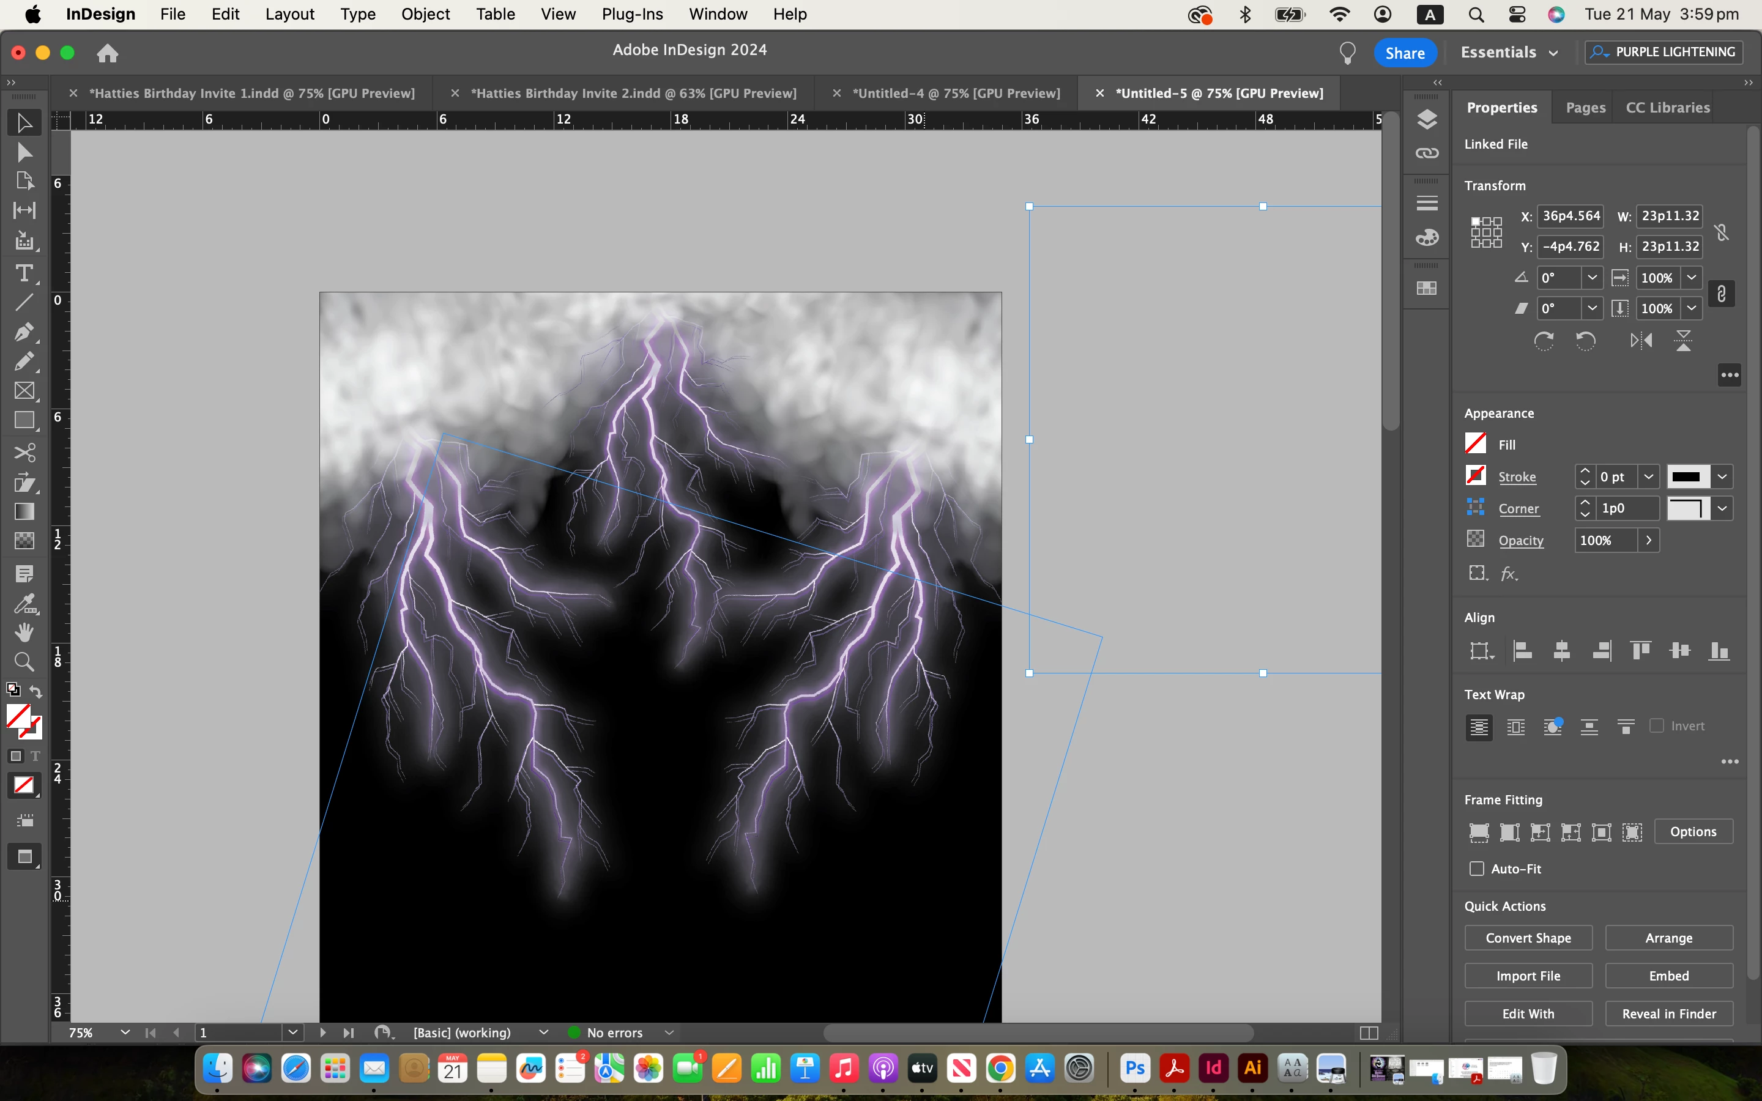Open the 75% zoom level dropdown

pyautogui.click(x=125, y=1032)
